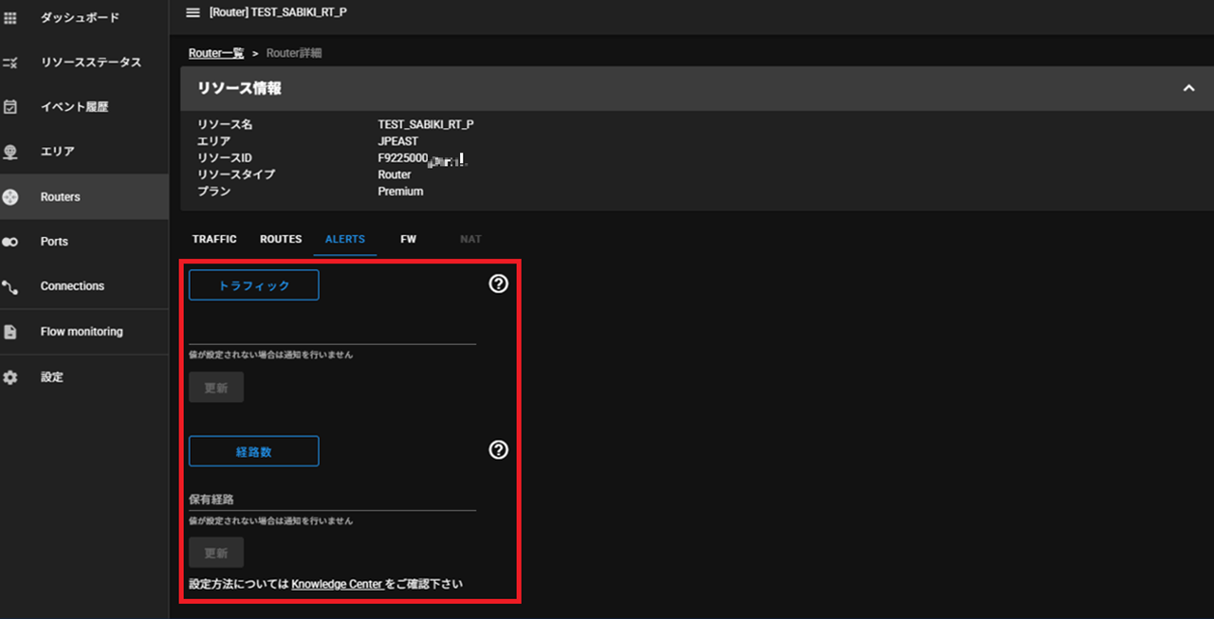Open Event History via its calendar icon

10,107
